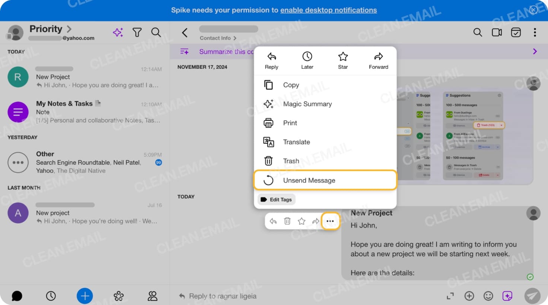Insert an emoji into the reply
548x305 pixels.
pos(488,296)
